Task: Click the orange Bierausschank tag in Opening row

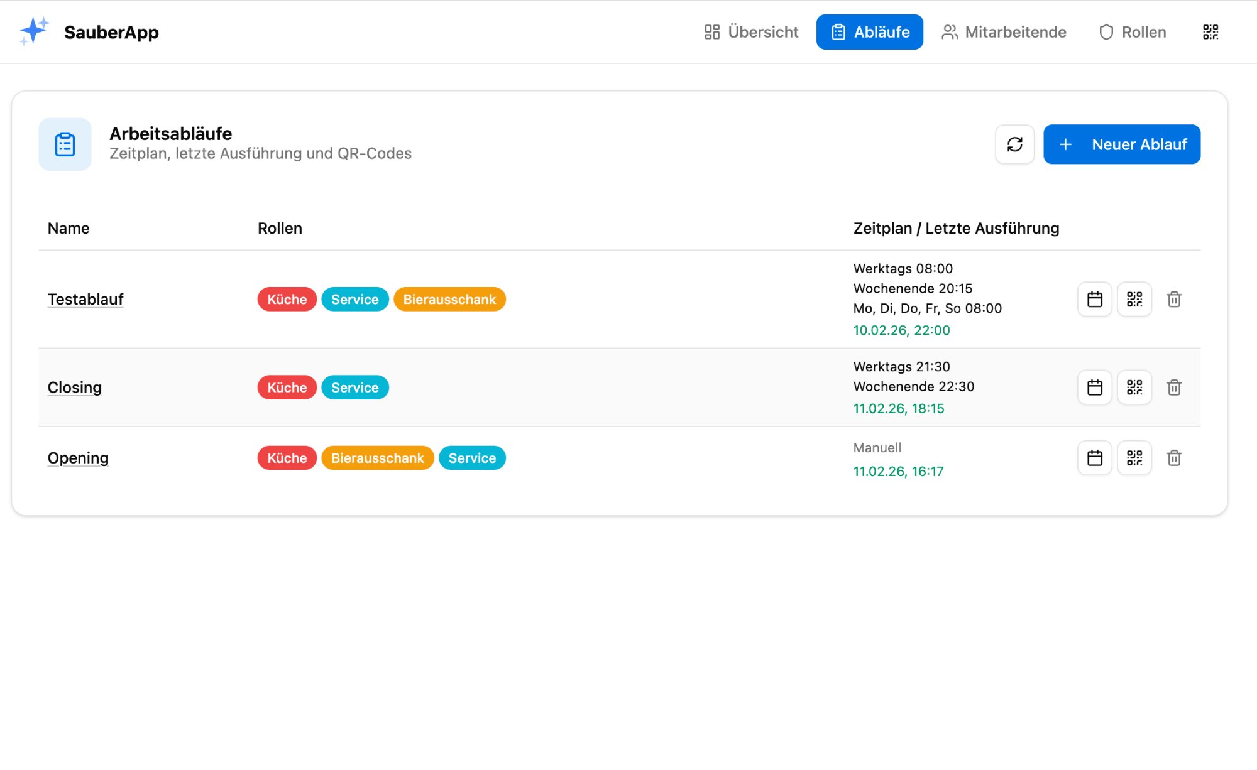Action: click(x=377, y=458)
